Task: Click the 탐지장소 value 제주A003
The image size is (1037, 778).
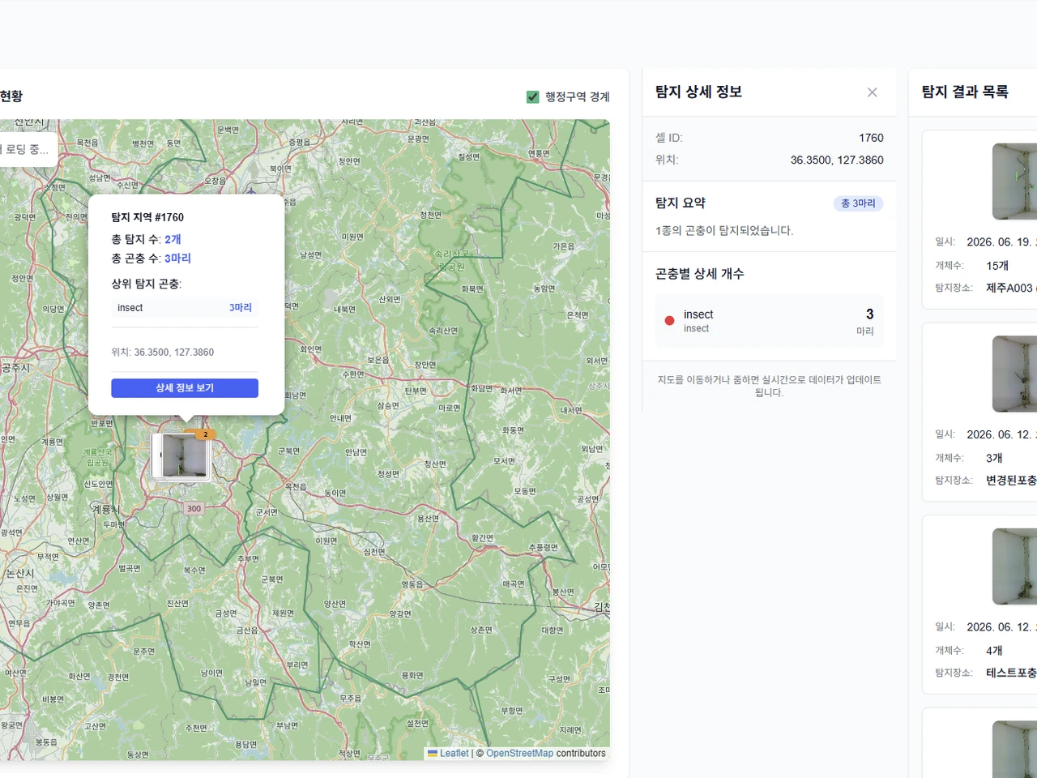Action: click(x=1009, y=288)
